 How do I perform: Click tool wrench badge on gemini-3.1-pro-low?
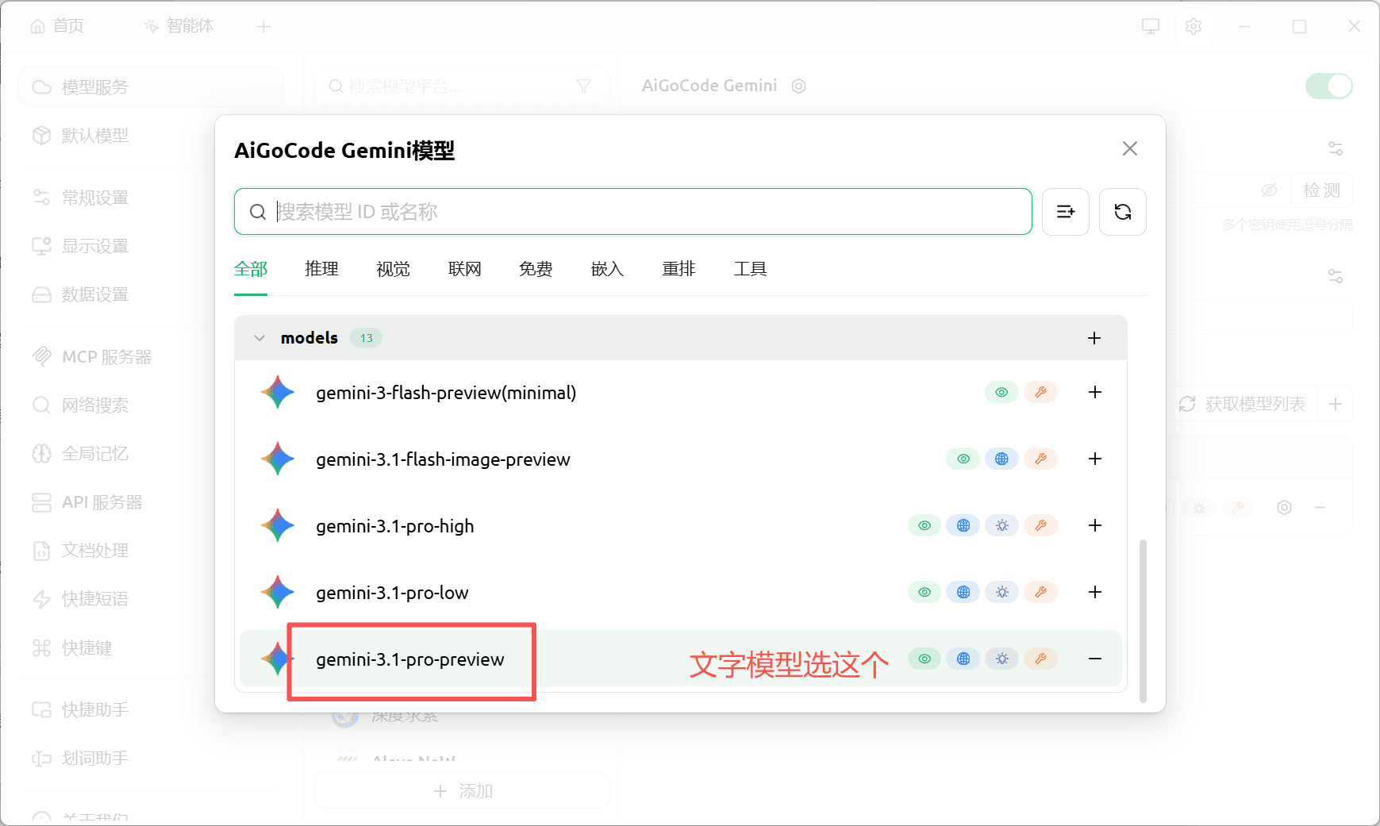pyautogui.click(x=1040, y=592)
